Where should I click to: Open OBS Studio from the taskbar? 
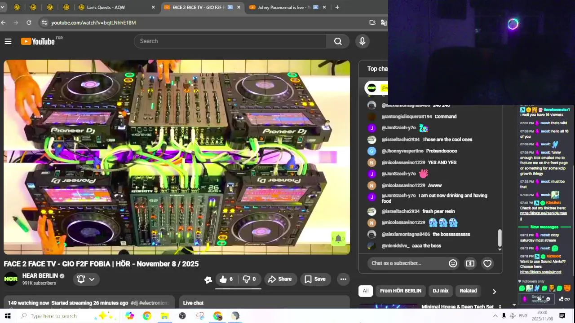(182, 316)
